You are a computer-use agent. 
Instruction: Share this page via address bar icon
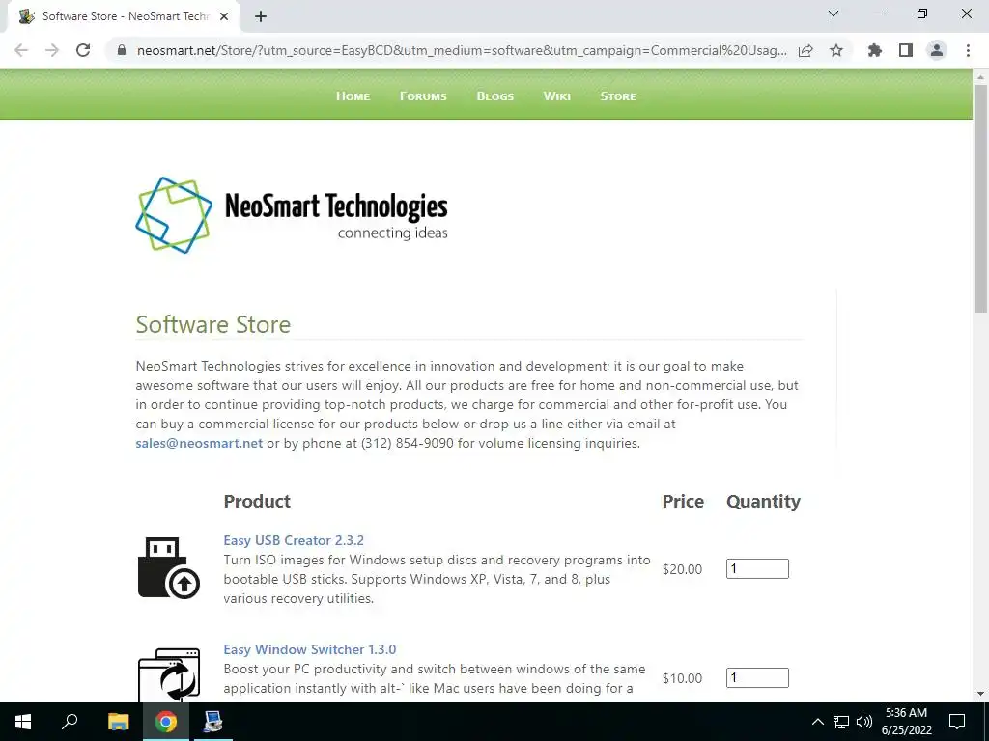805,50
